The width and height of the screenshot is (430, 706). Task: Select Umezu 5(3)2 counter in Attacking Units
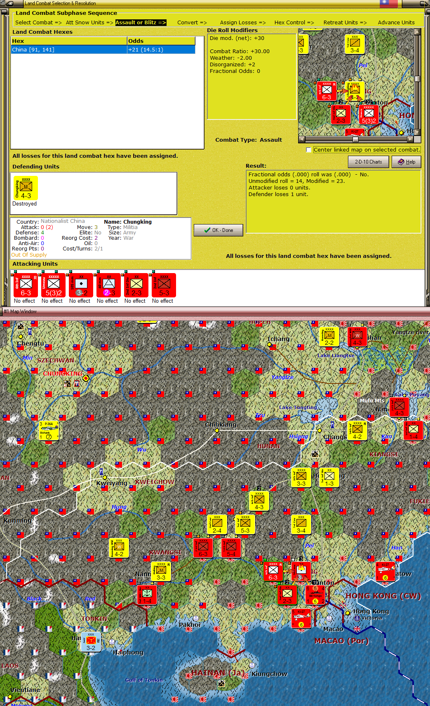coord(54,285)
